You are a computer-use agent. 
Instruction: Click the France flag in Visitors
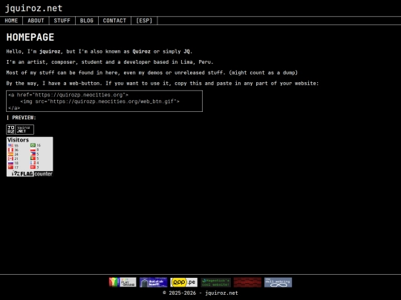33,163
